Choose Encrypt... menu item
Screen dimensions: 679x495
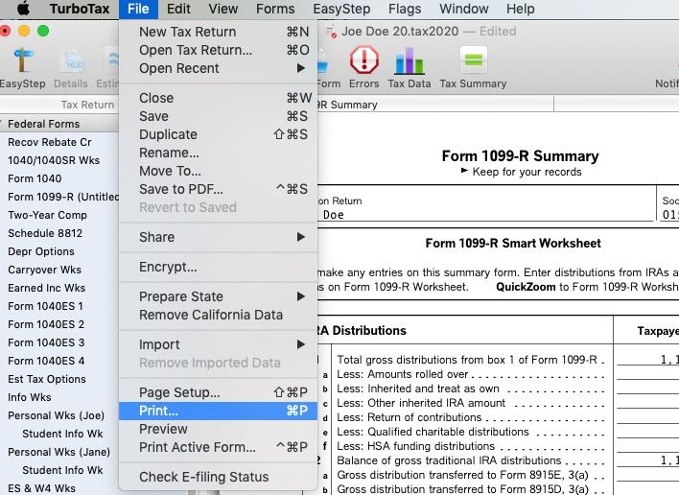click(219, 267)
